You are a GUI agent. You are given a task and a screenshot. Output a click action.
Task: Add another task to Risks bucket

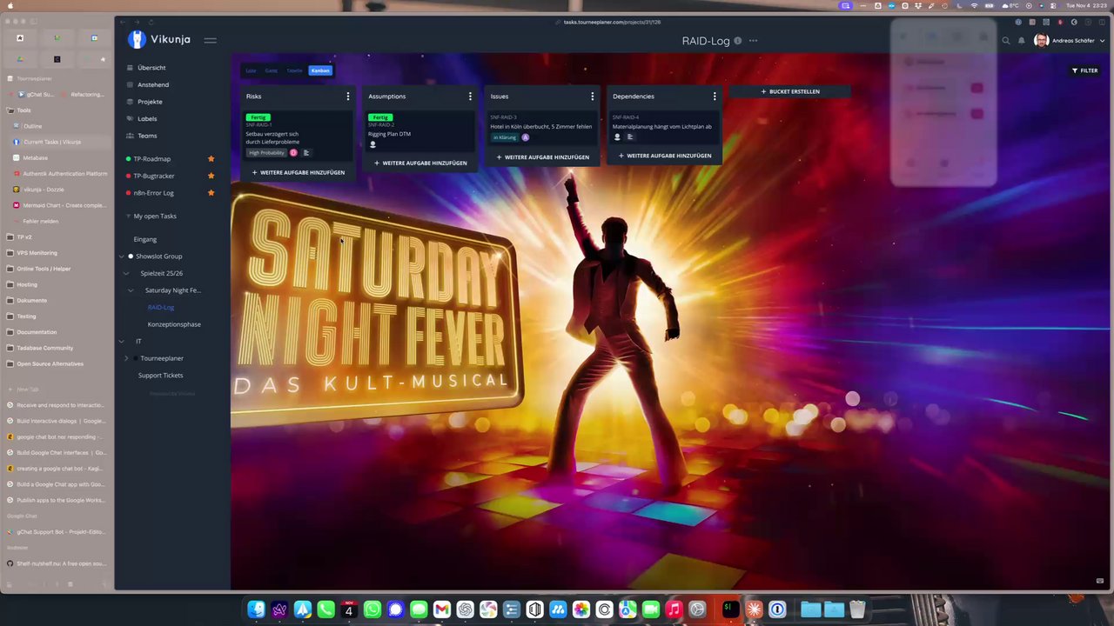[x=299, y=172]
